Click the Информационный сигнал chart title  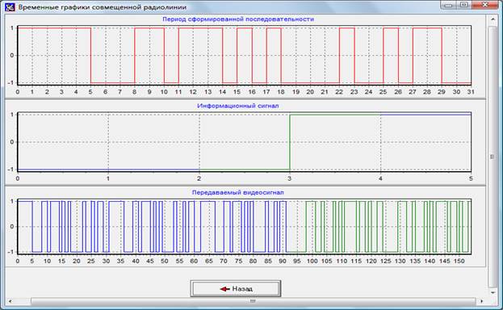click(x=238, y=106)
